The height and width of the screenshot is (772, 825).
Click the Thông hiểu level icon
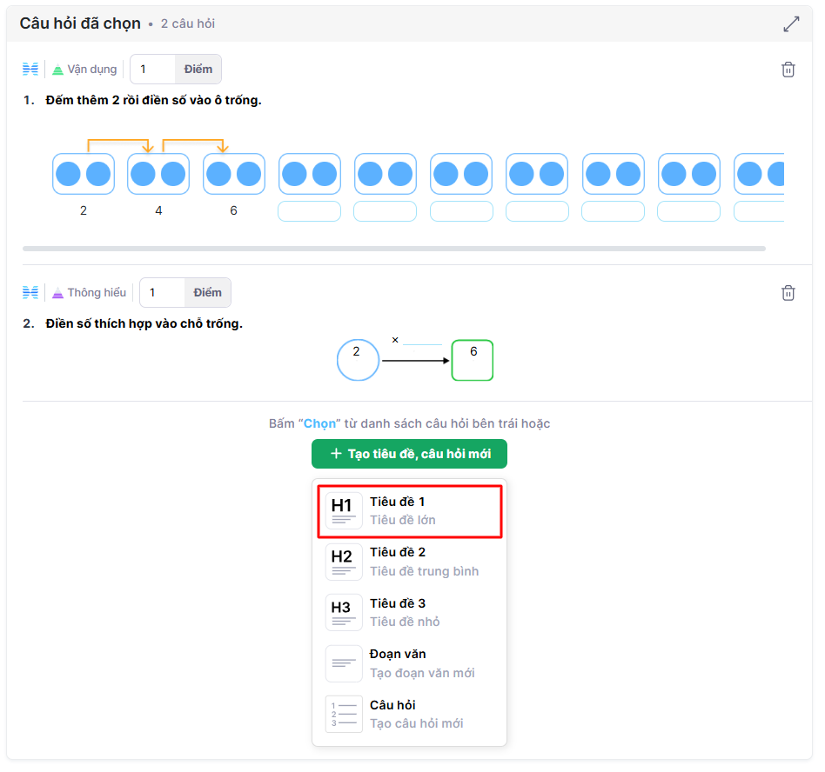(58, 293)
